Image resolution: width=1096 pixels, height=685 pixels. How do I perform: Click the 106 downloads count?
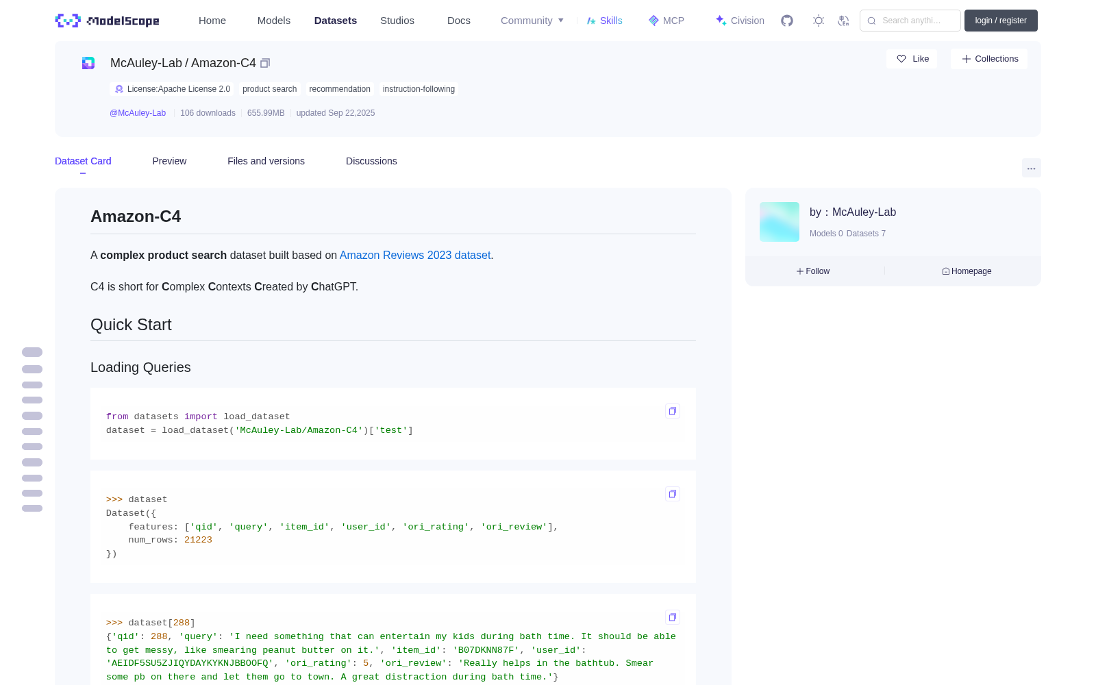tap(208, 113)
